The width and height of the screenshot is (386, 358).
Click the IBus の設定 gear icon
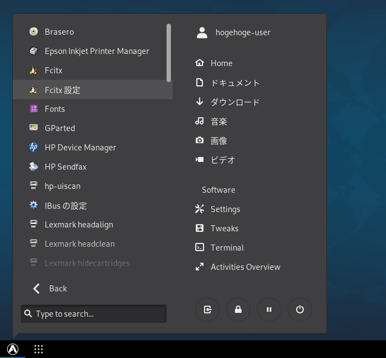(x=34, y=205)
